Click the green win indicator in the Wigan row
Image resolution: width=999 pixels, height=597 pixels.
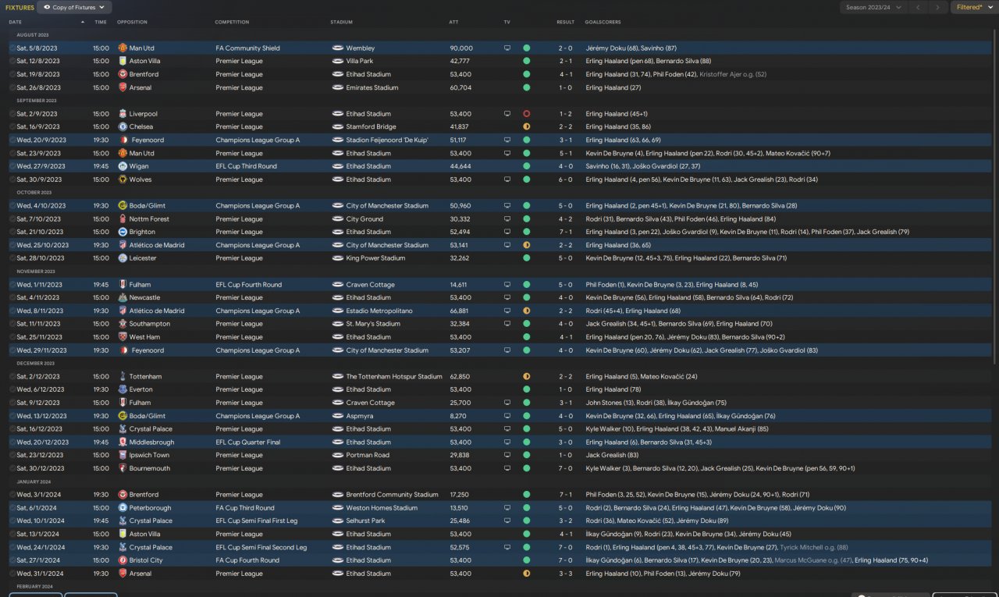pyautogui.click(x=527, y=166)
